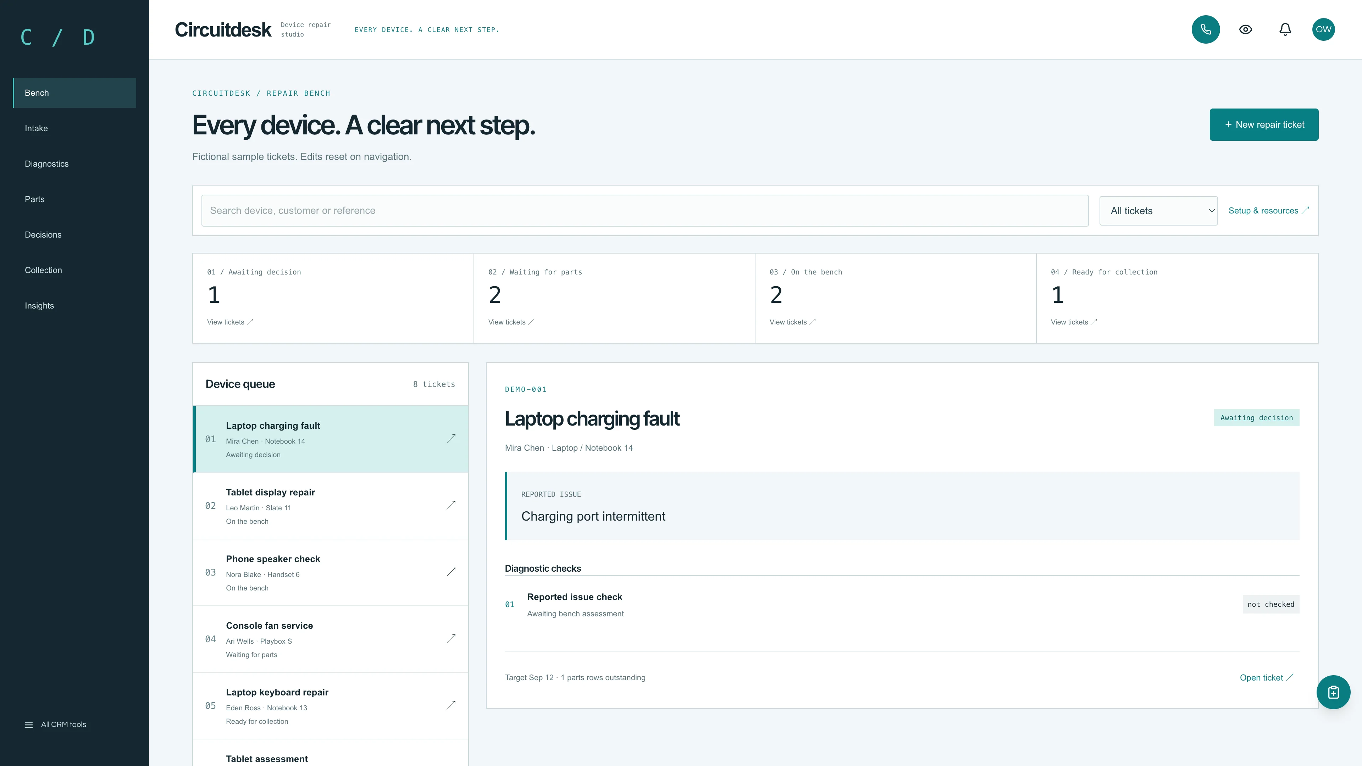Open the OW user avatar
This screenshot has height=766, width=1362.
tap(1323, 29)
